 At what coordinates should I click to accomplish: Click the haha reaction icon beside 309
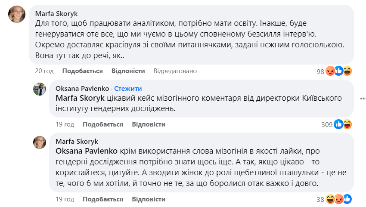[x=347, y=124]
